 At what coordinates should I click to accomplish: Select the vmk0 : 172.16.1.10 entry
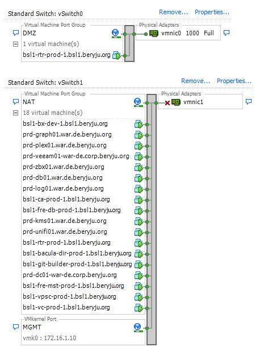click(x=49, y=338)
